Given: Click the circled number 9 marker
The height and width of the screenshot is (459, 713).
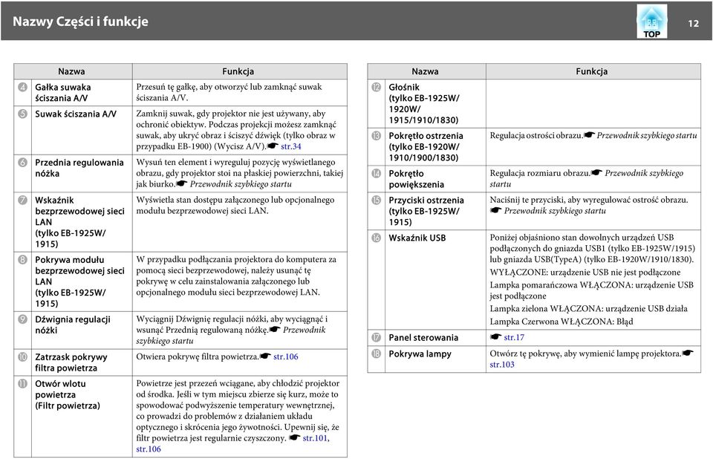Looking at the screenshot, I should point(23,319).
